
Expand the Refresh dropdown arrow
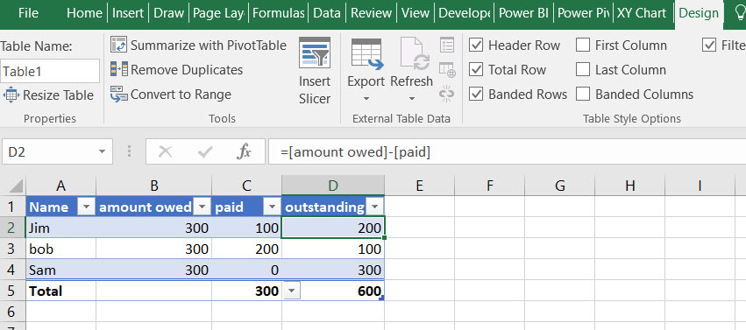click(412, 99)
